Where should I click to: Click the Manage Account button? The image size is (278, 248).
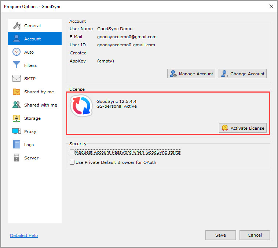191,73
